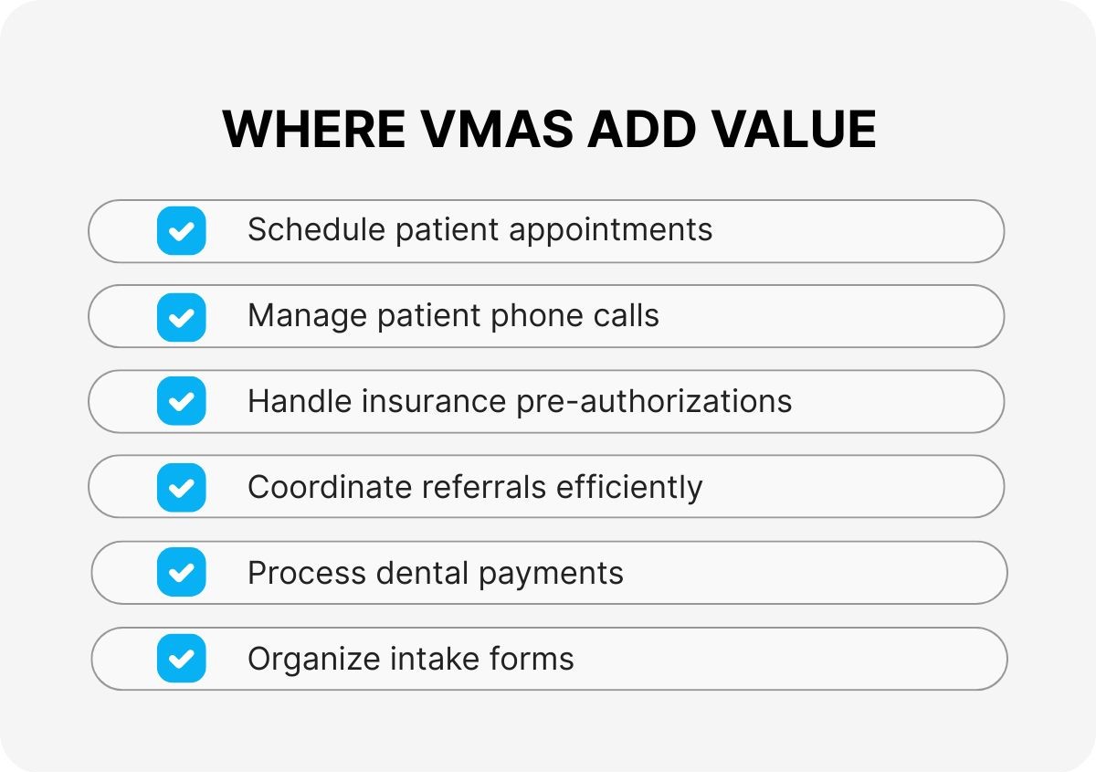Uncheck the Manage patient phone calls checkbox
Screen dimensions: 1096x772
(x=181, y=316)
